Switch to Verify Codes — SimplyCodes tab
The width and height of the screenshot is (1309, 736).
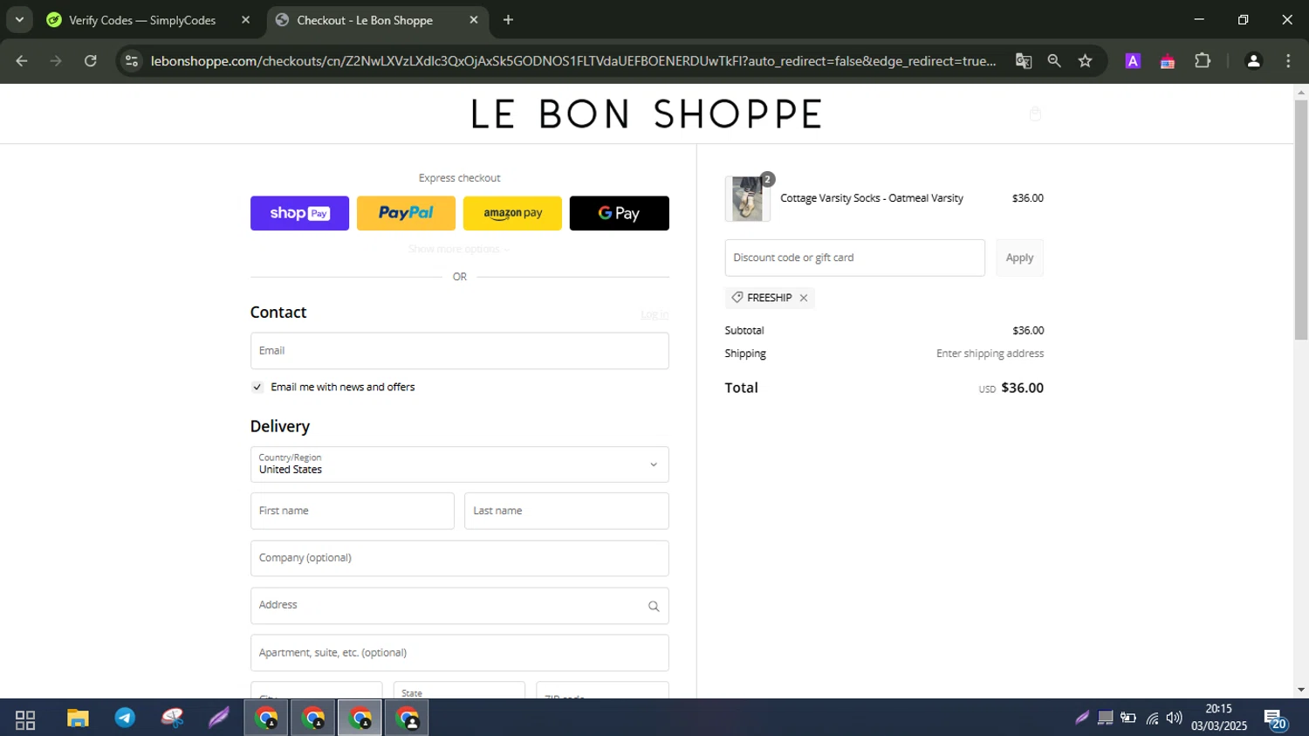click(x=142, y=20)
